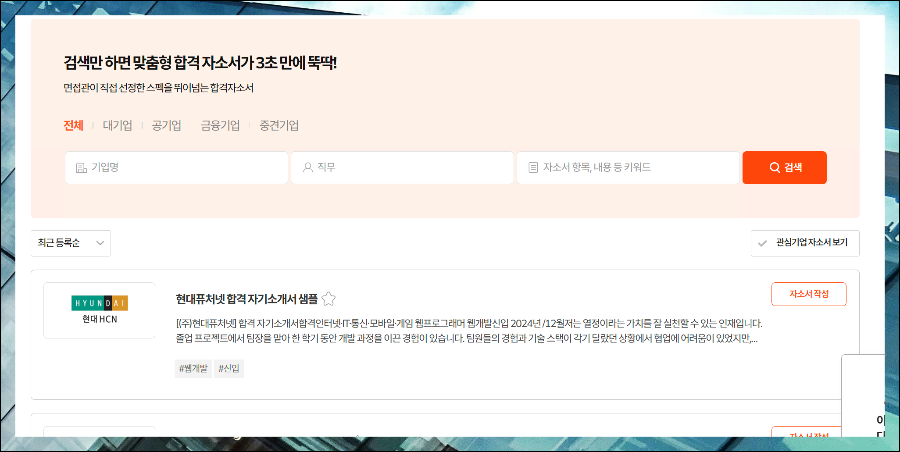900x452 pixels.
Task: Open the 최근 등록순 sort dropdown
Action: (71, 243)
